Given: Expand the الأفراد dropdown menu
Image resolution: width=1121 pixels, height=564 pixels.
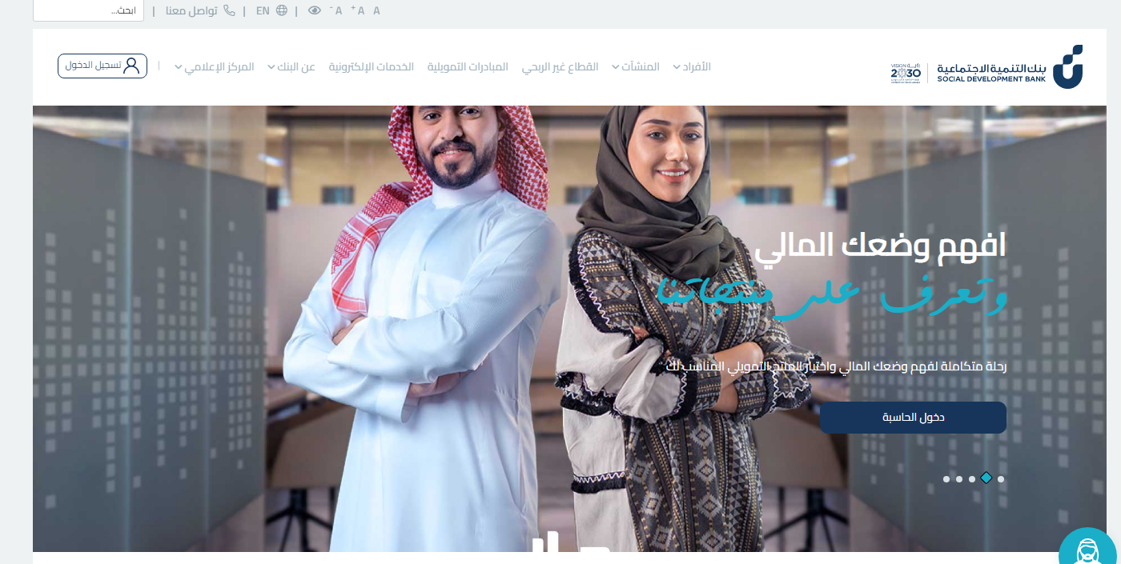Looking at the screenshot, I should pyautogui.click(x=692, y=66).
